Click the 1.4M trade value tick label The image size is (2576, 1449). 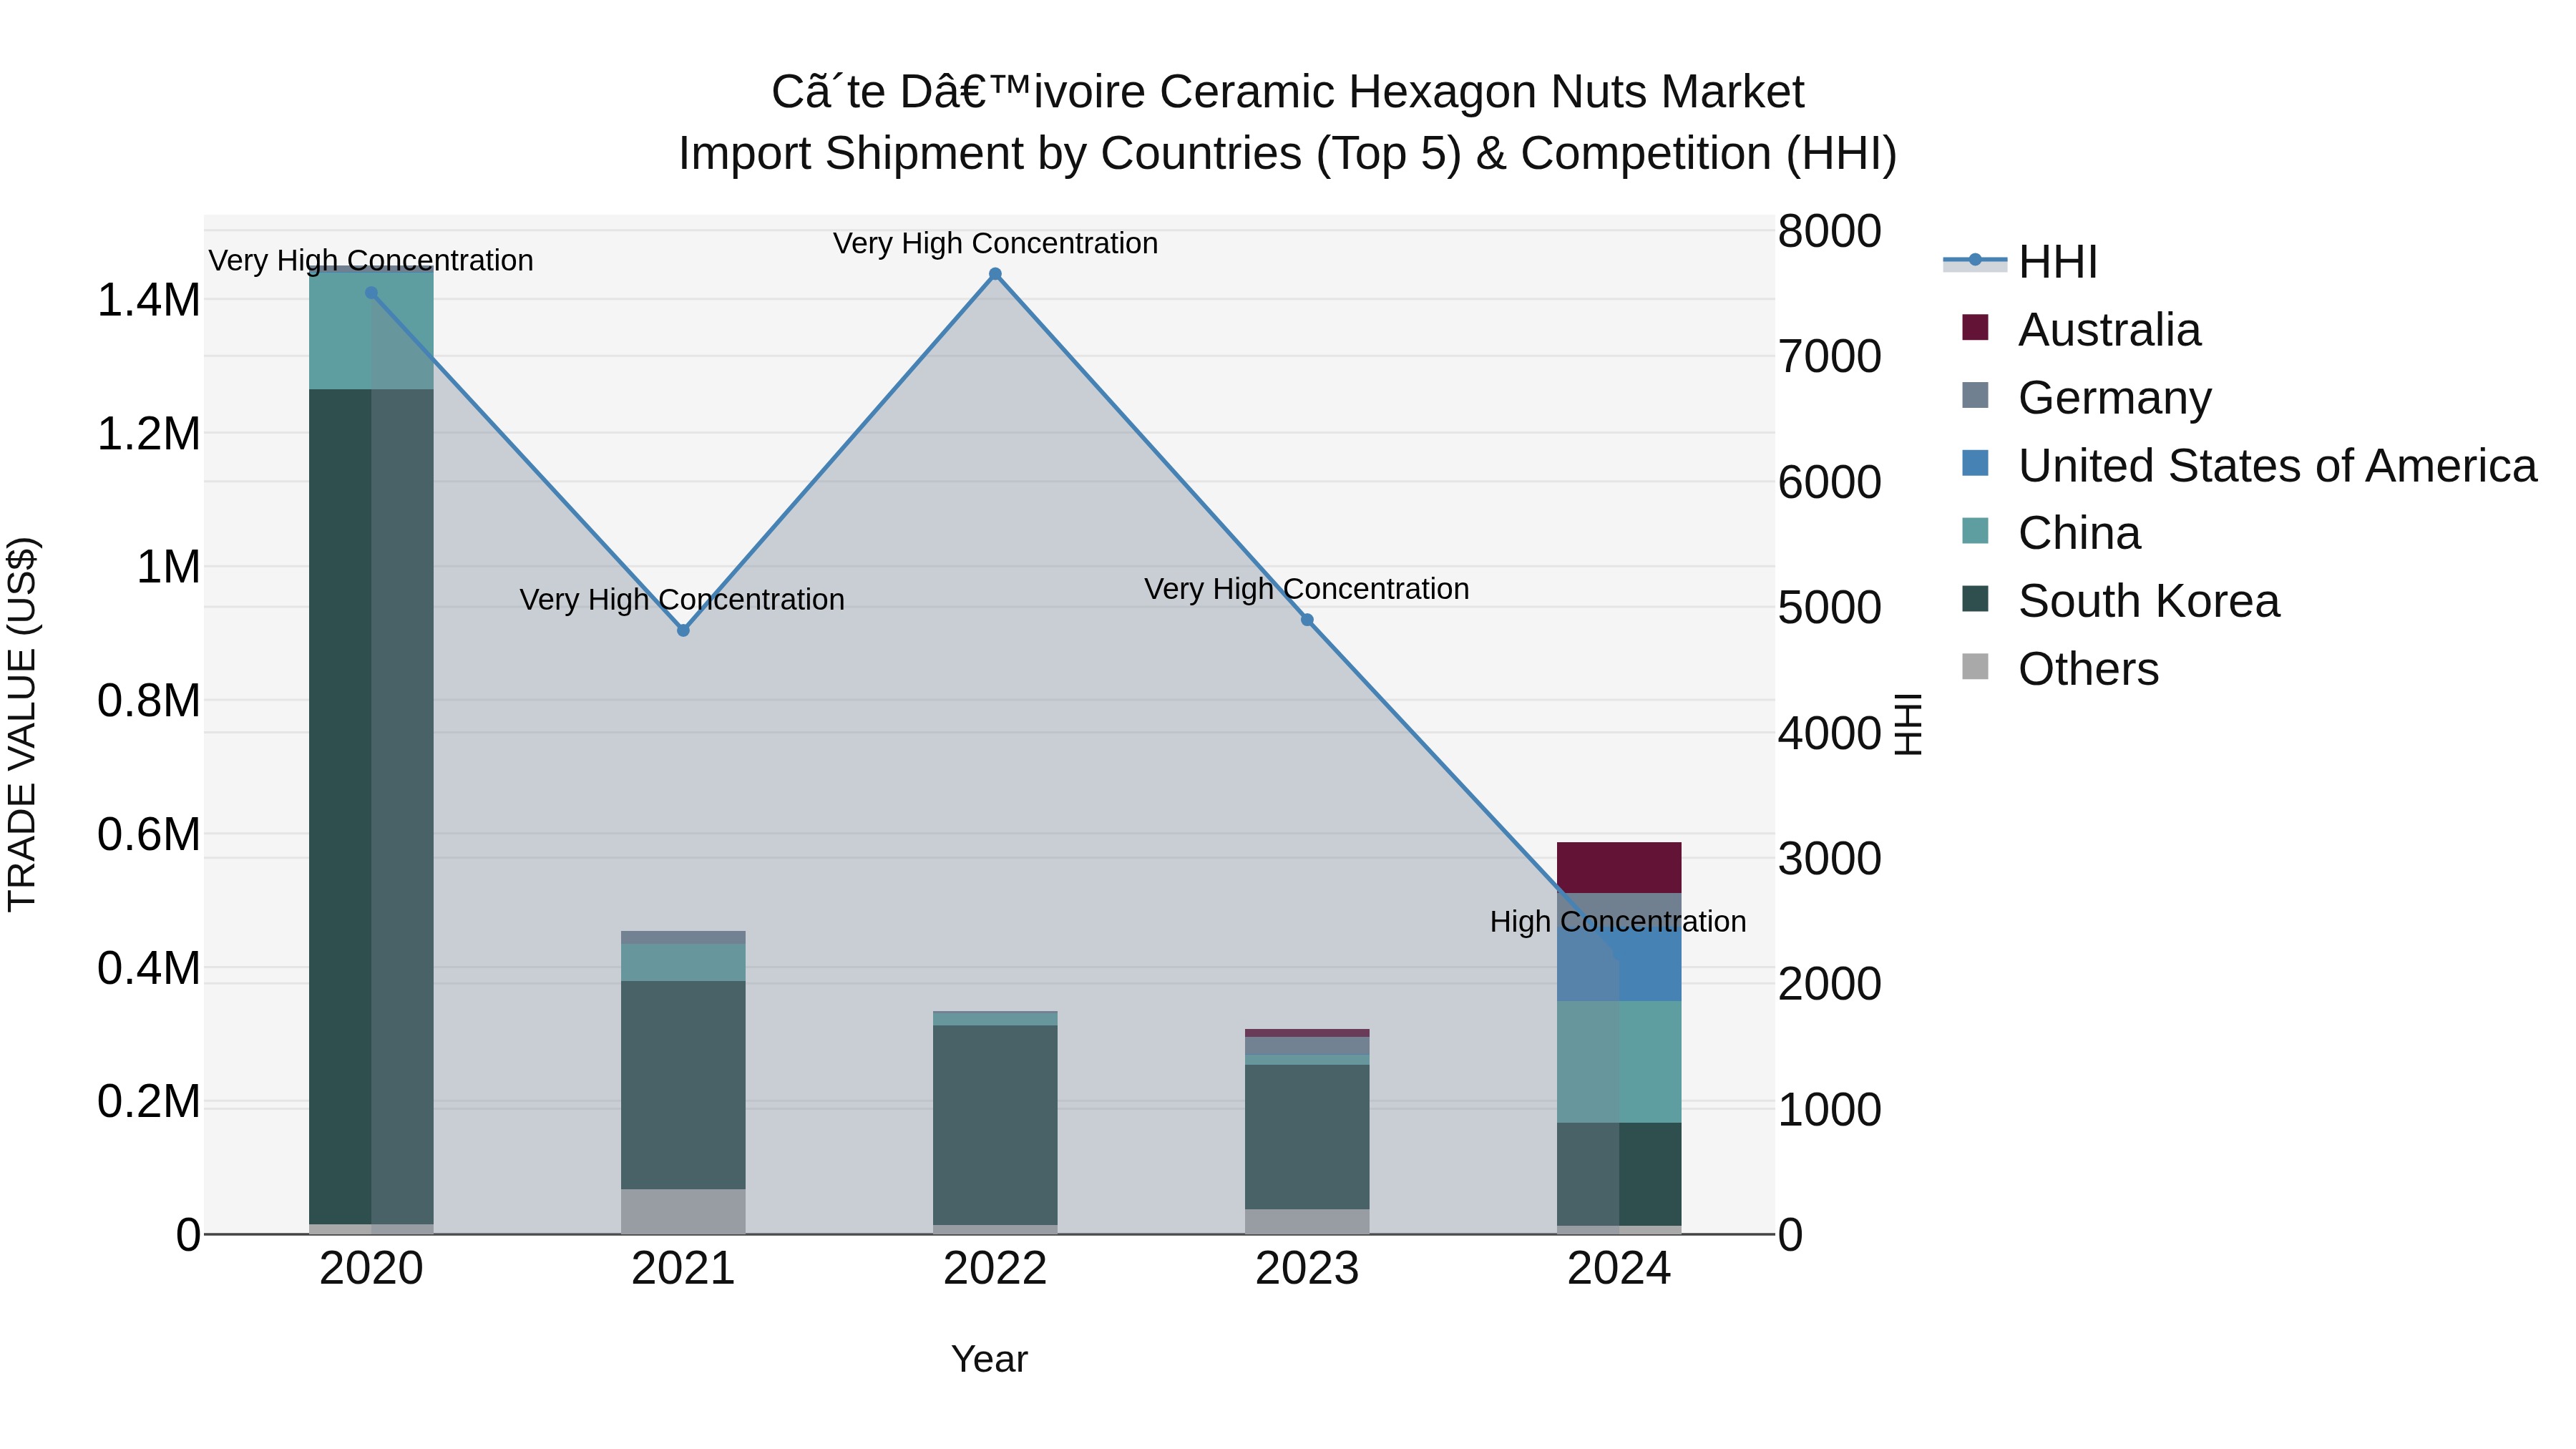pos(148,300)
